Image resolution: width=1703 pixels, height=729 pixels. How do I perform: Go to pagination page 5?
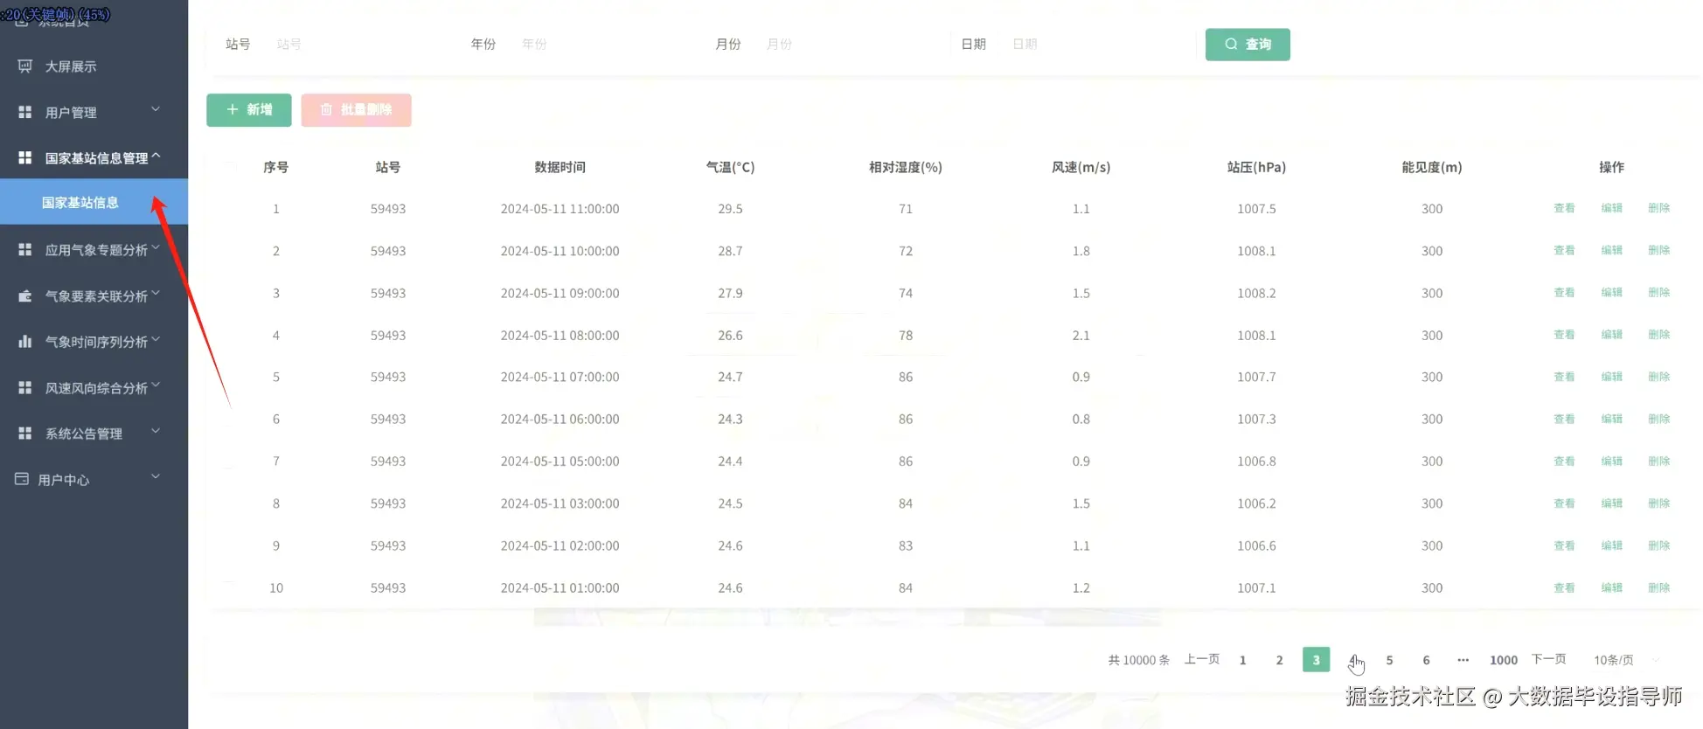[x=1389, y=660]
